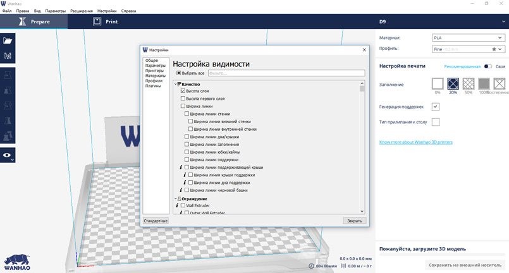This screenshot has width=509, height=273.
Task: Switch to the Print tab
Action: click(x=106, y=21)
